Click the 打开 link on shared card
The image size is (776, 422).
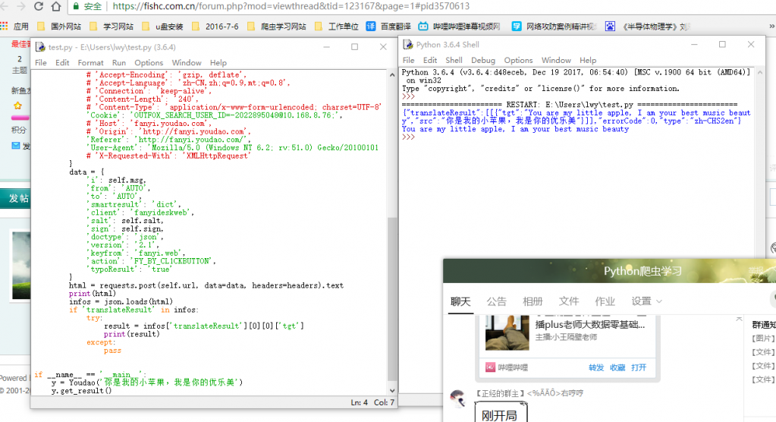(x=639, y=367)
